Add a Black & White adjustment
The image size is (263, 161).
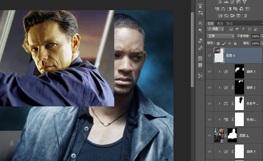(229, 9)
